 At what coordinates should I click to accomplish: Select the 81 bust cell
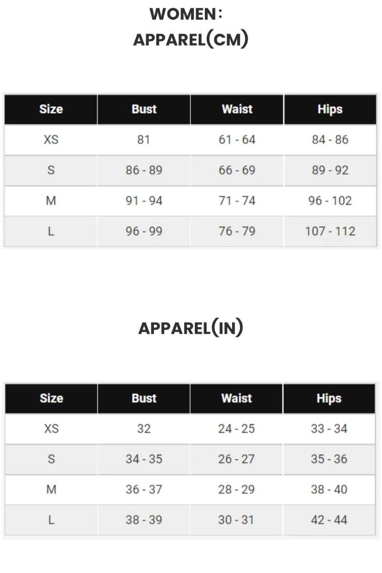(144, 140)
